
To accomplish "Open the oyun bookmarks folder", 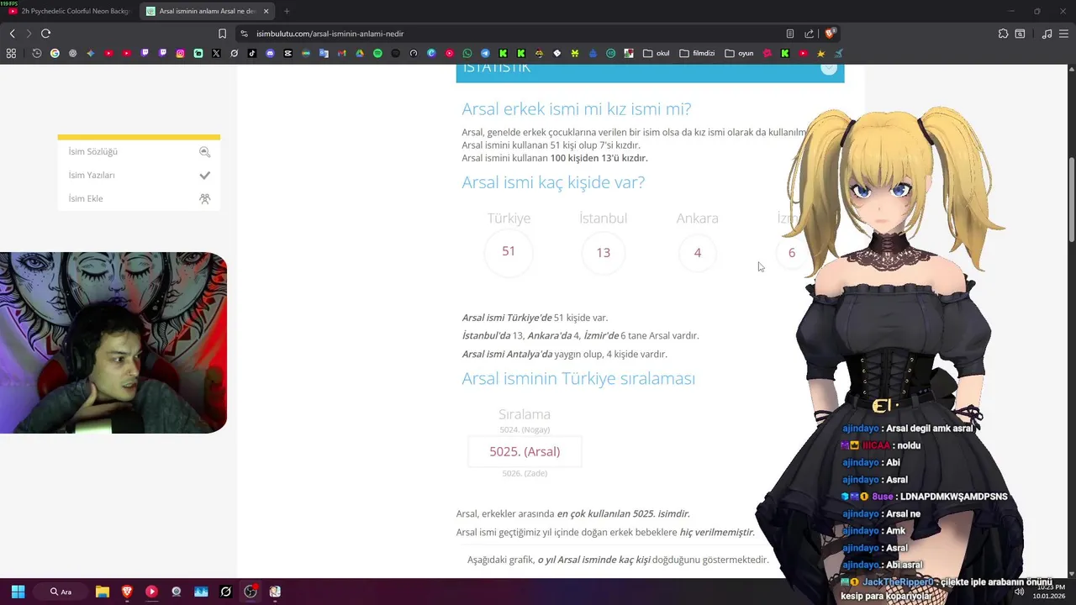I will [x=740, y=53].
